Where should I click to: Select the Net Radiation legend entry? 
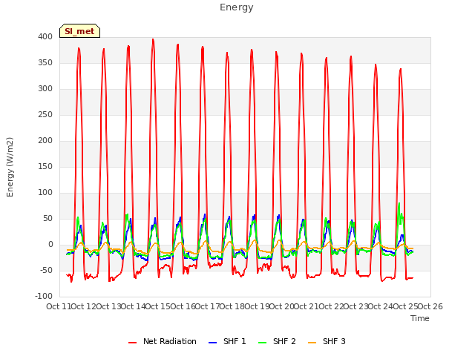click(x=163, y=341)
